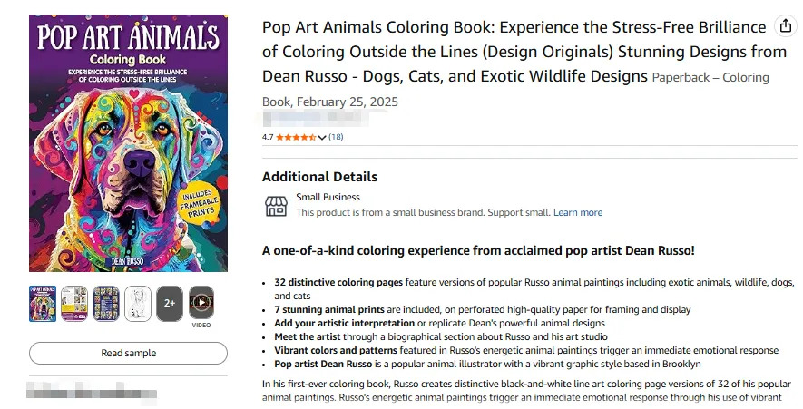Open the 2+ more images thumbnail
The width and height of the screenshot is (803, 409).
point(170,303)
